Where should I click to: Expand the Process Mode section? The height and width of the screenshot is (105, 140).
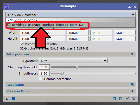[132, 91]
